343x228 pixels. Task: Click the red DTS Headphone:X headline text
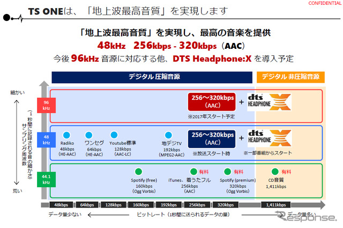[212, 58]
